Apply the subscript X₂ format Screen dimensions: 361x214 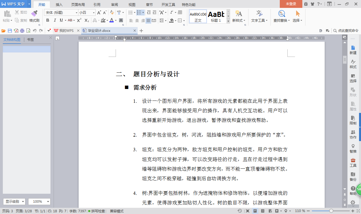pyautogui.click(x=87, y=20)
